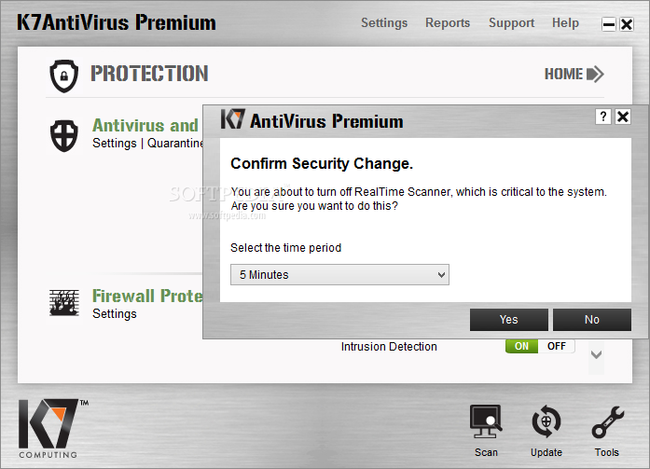This screenshot has width=650, height=469.
Task: Open Settings link under Firewall Protection
Action: (115, 313)
